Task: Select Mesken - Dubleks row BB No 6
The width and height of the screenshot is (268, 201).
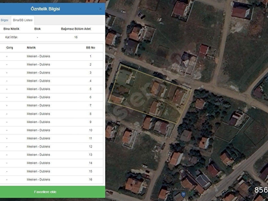Action: tap(52, 97)
